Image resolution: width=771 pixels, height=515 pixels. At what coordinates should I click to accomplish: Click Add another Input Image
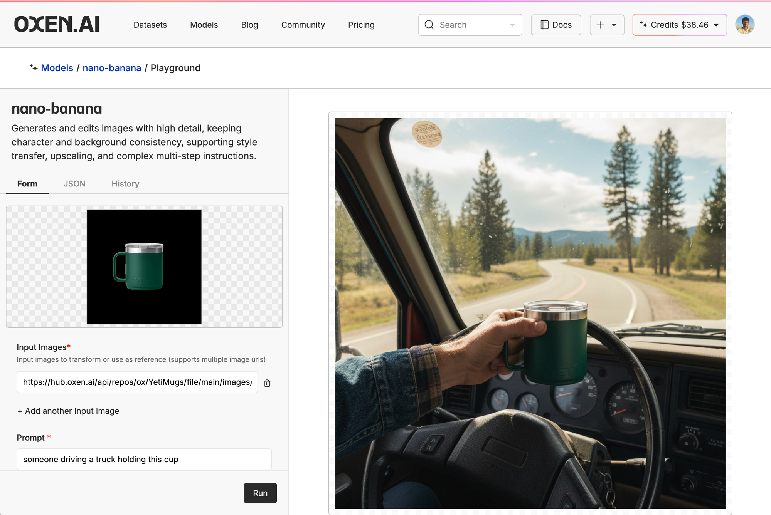pos(68,411)
